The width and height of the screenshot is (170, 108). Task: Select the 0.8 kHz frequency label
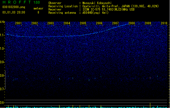click(2, 76)
